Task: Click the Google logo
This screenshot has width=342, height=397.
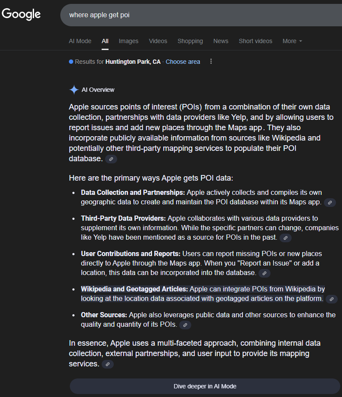Action: point(21,14)
